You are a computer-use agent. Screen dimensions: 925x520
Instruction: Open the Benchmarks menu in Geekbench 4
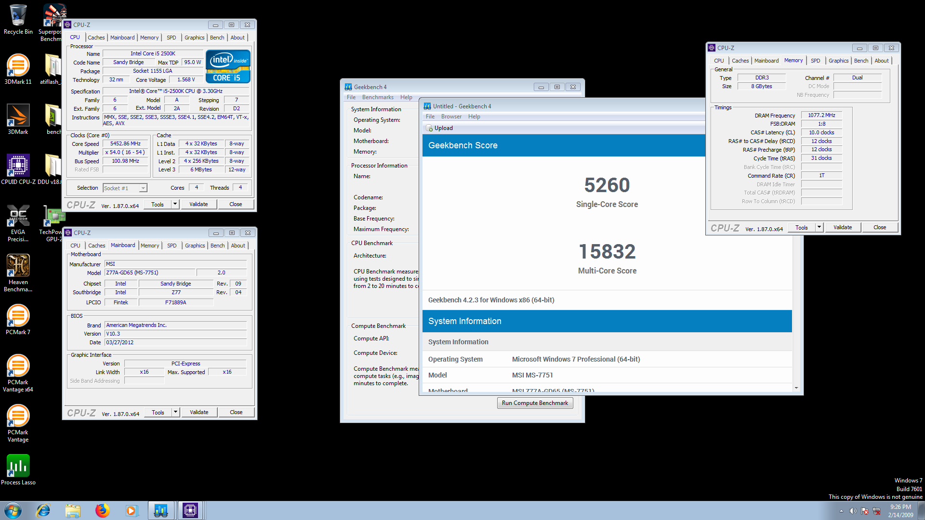tap(378, 97)
